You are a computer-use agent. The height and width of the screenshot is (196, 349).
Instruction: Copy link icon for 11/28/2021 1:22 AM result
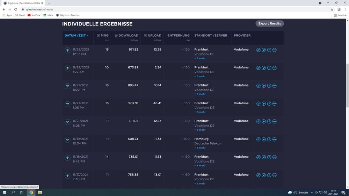258,68
